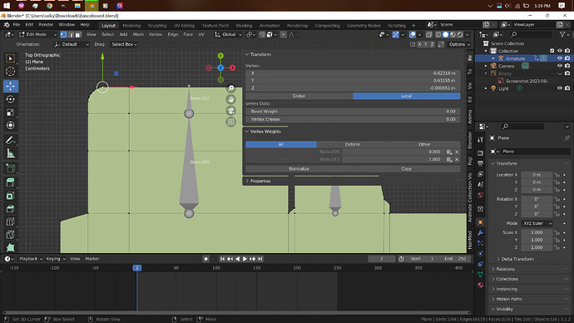Switch to Vertex select mode
Viewport: 574px width, 323px height.
click(63, 34)
